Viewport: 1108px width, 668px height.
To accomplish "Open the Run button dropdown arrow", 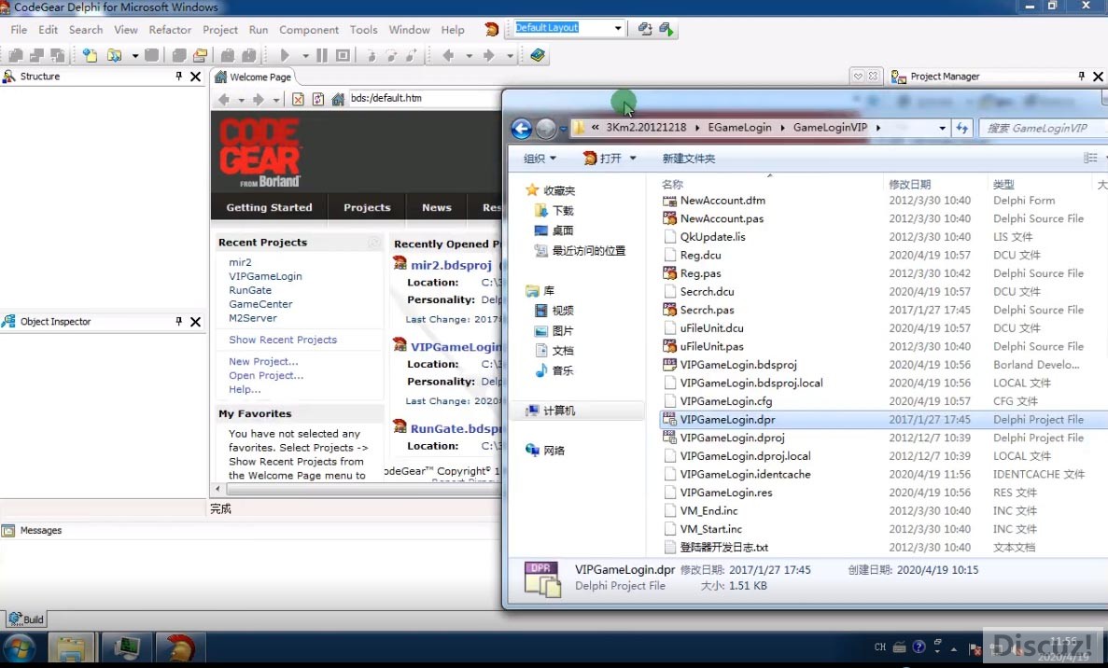I will pyautogui.click(x=305, y=56).
